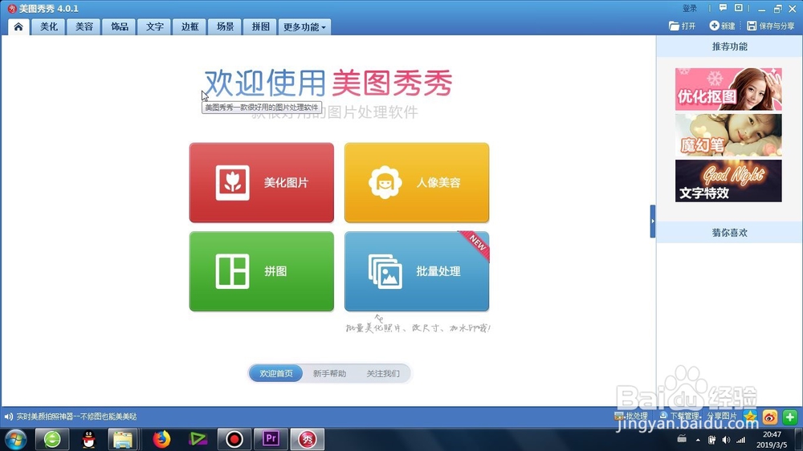The width and height of the screenshot is (803, 451).
Task: Open the feedback speech bubble icon
Action: point(723,8)
